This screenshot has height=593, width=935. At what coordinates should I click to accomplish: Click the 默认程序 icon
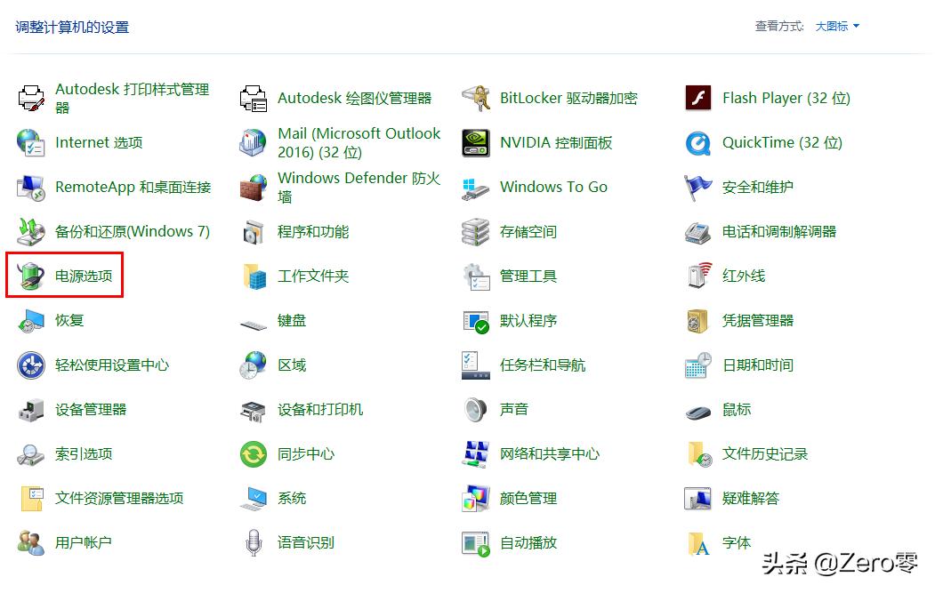[x=476, y=321]
